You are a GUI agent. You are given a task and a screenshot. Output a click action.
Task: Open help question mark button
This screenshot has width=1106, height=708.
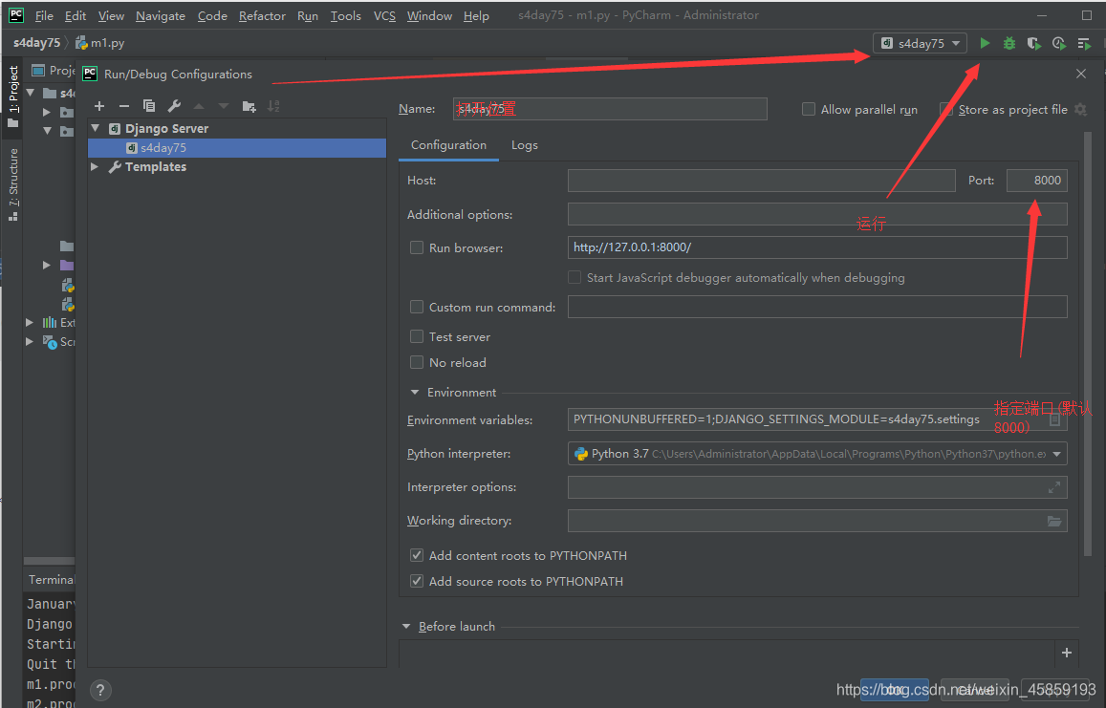click(100, 691)
